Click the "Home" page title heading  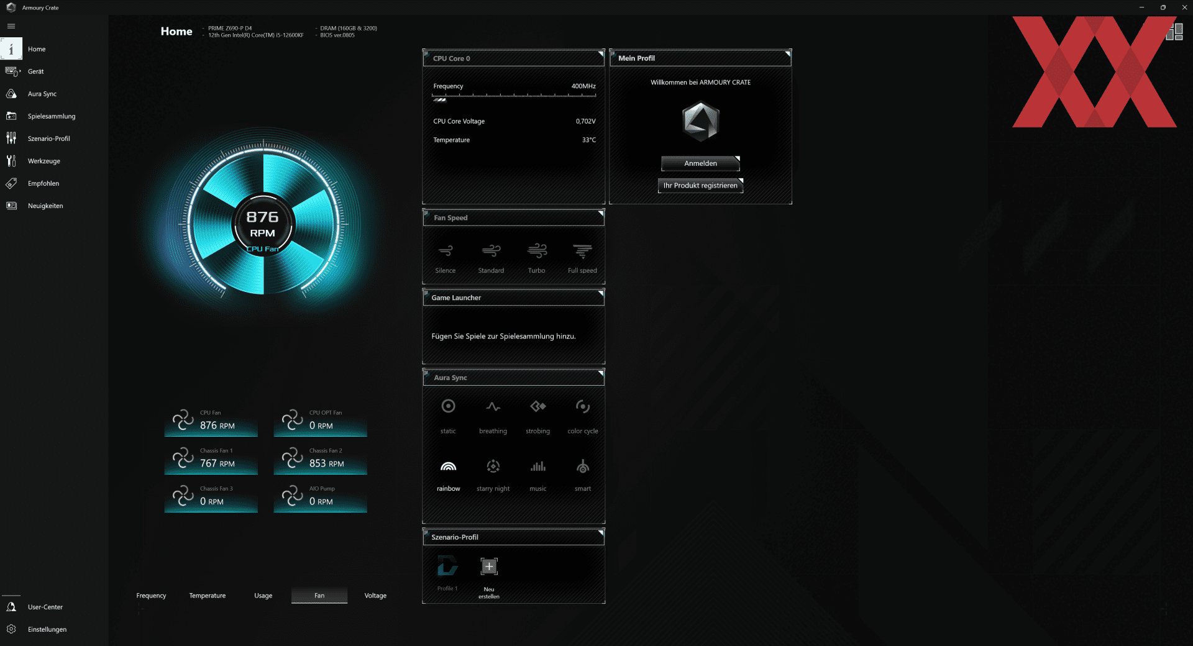point(176,31)
